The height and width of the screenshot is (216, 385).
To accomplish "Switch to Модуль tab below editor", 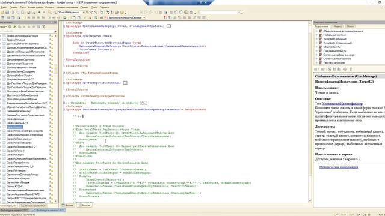I will [x=84, y=205].
